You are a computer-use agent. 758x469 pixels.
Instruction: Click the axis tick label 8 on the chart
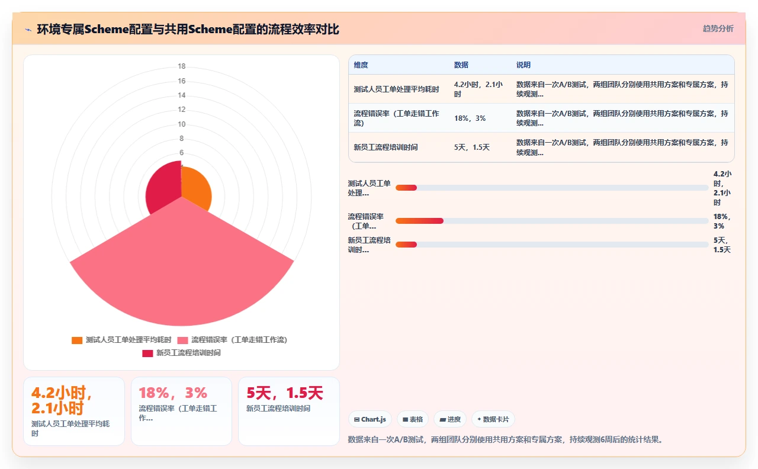[x=182, y=138]
